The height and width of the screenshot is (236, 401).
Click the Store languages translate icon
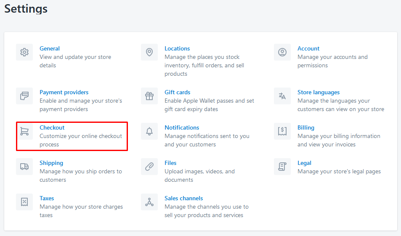click(282, 96)
